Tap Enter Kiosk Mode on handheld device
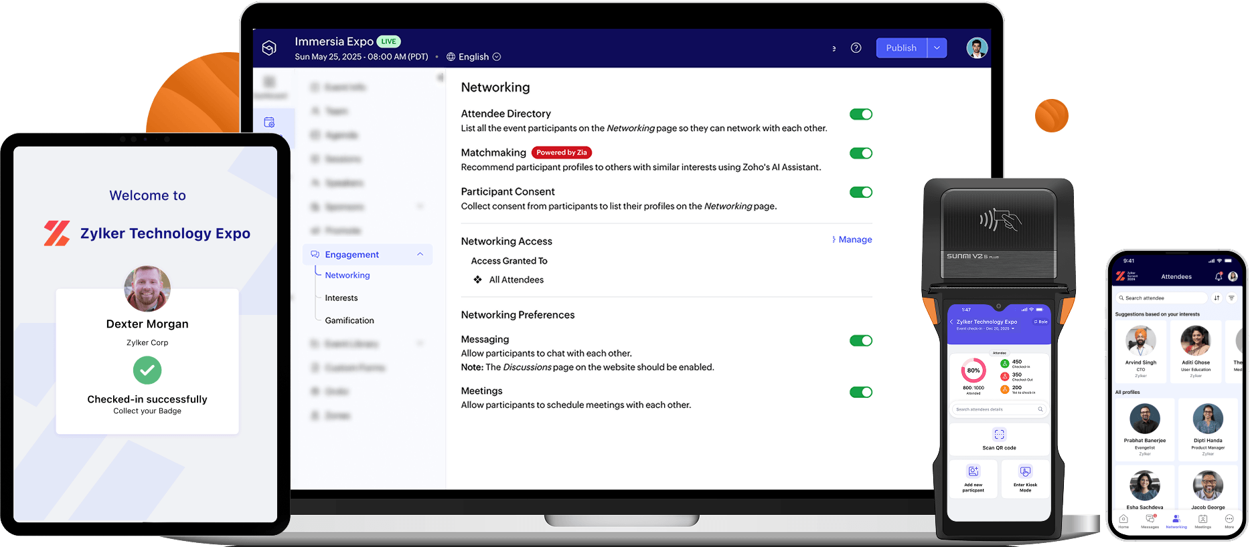The image size is (1250, 547). tap(1025, 479)
